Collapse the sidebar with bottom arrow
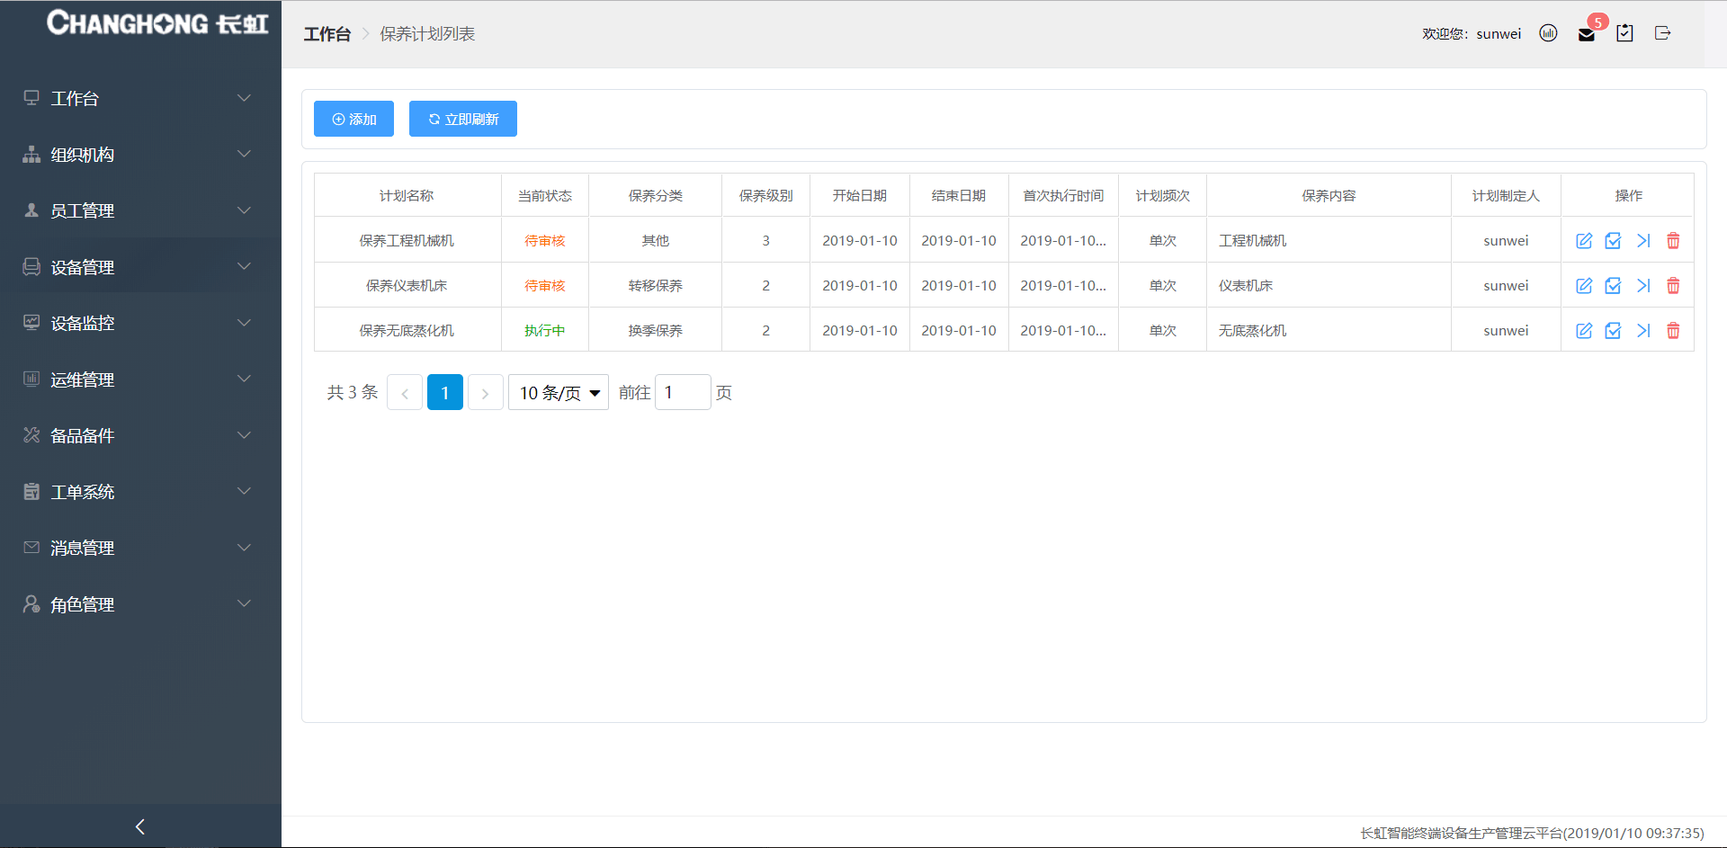 tap(140, 826)
